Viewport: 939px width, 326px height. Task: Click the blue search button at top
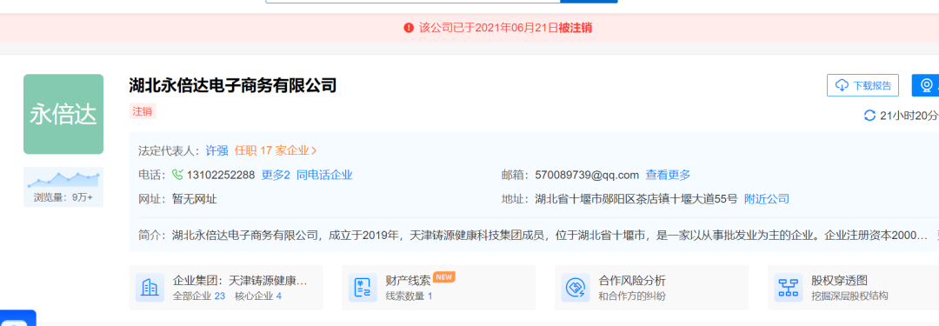coord(589,1)
